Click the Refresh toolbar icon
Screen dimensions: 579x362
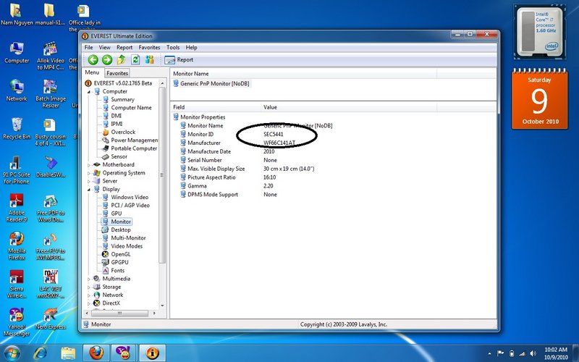tap(135, 60)
